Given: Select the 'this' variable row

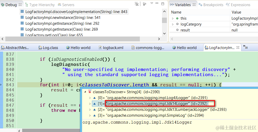Looking at the screenshot, I should click(x=214, y=18).
